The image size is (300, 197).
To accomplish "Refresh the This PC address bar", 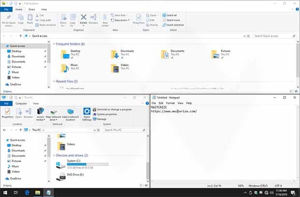I will (x=98, y=130).
